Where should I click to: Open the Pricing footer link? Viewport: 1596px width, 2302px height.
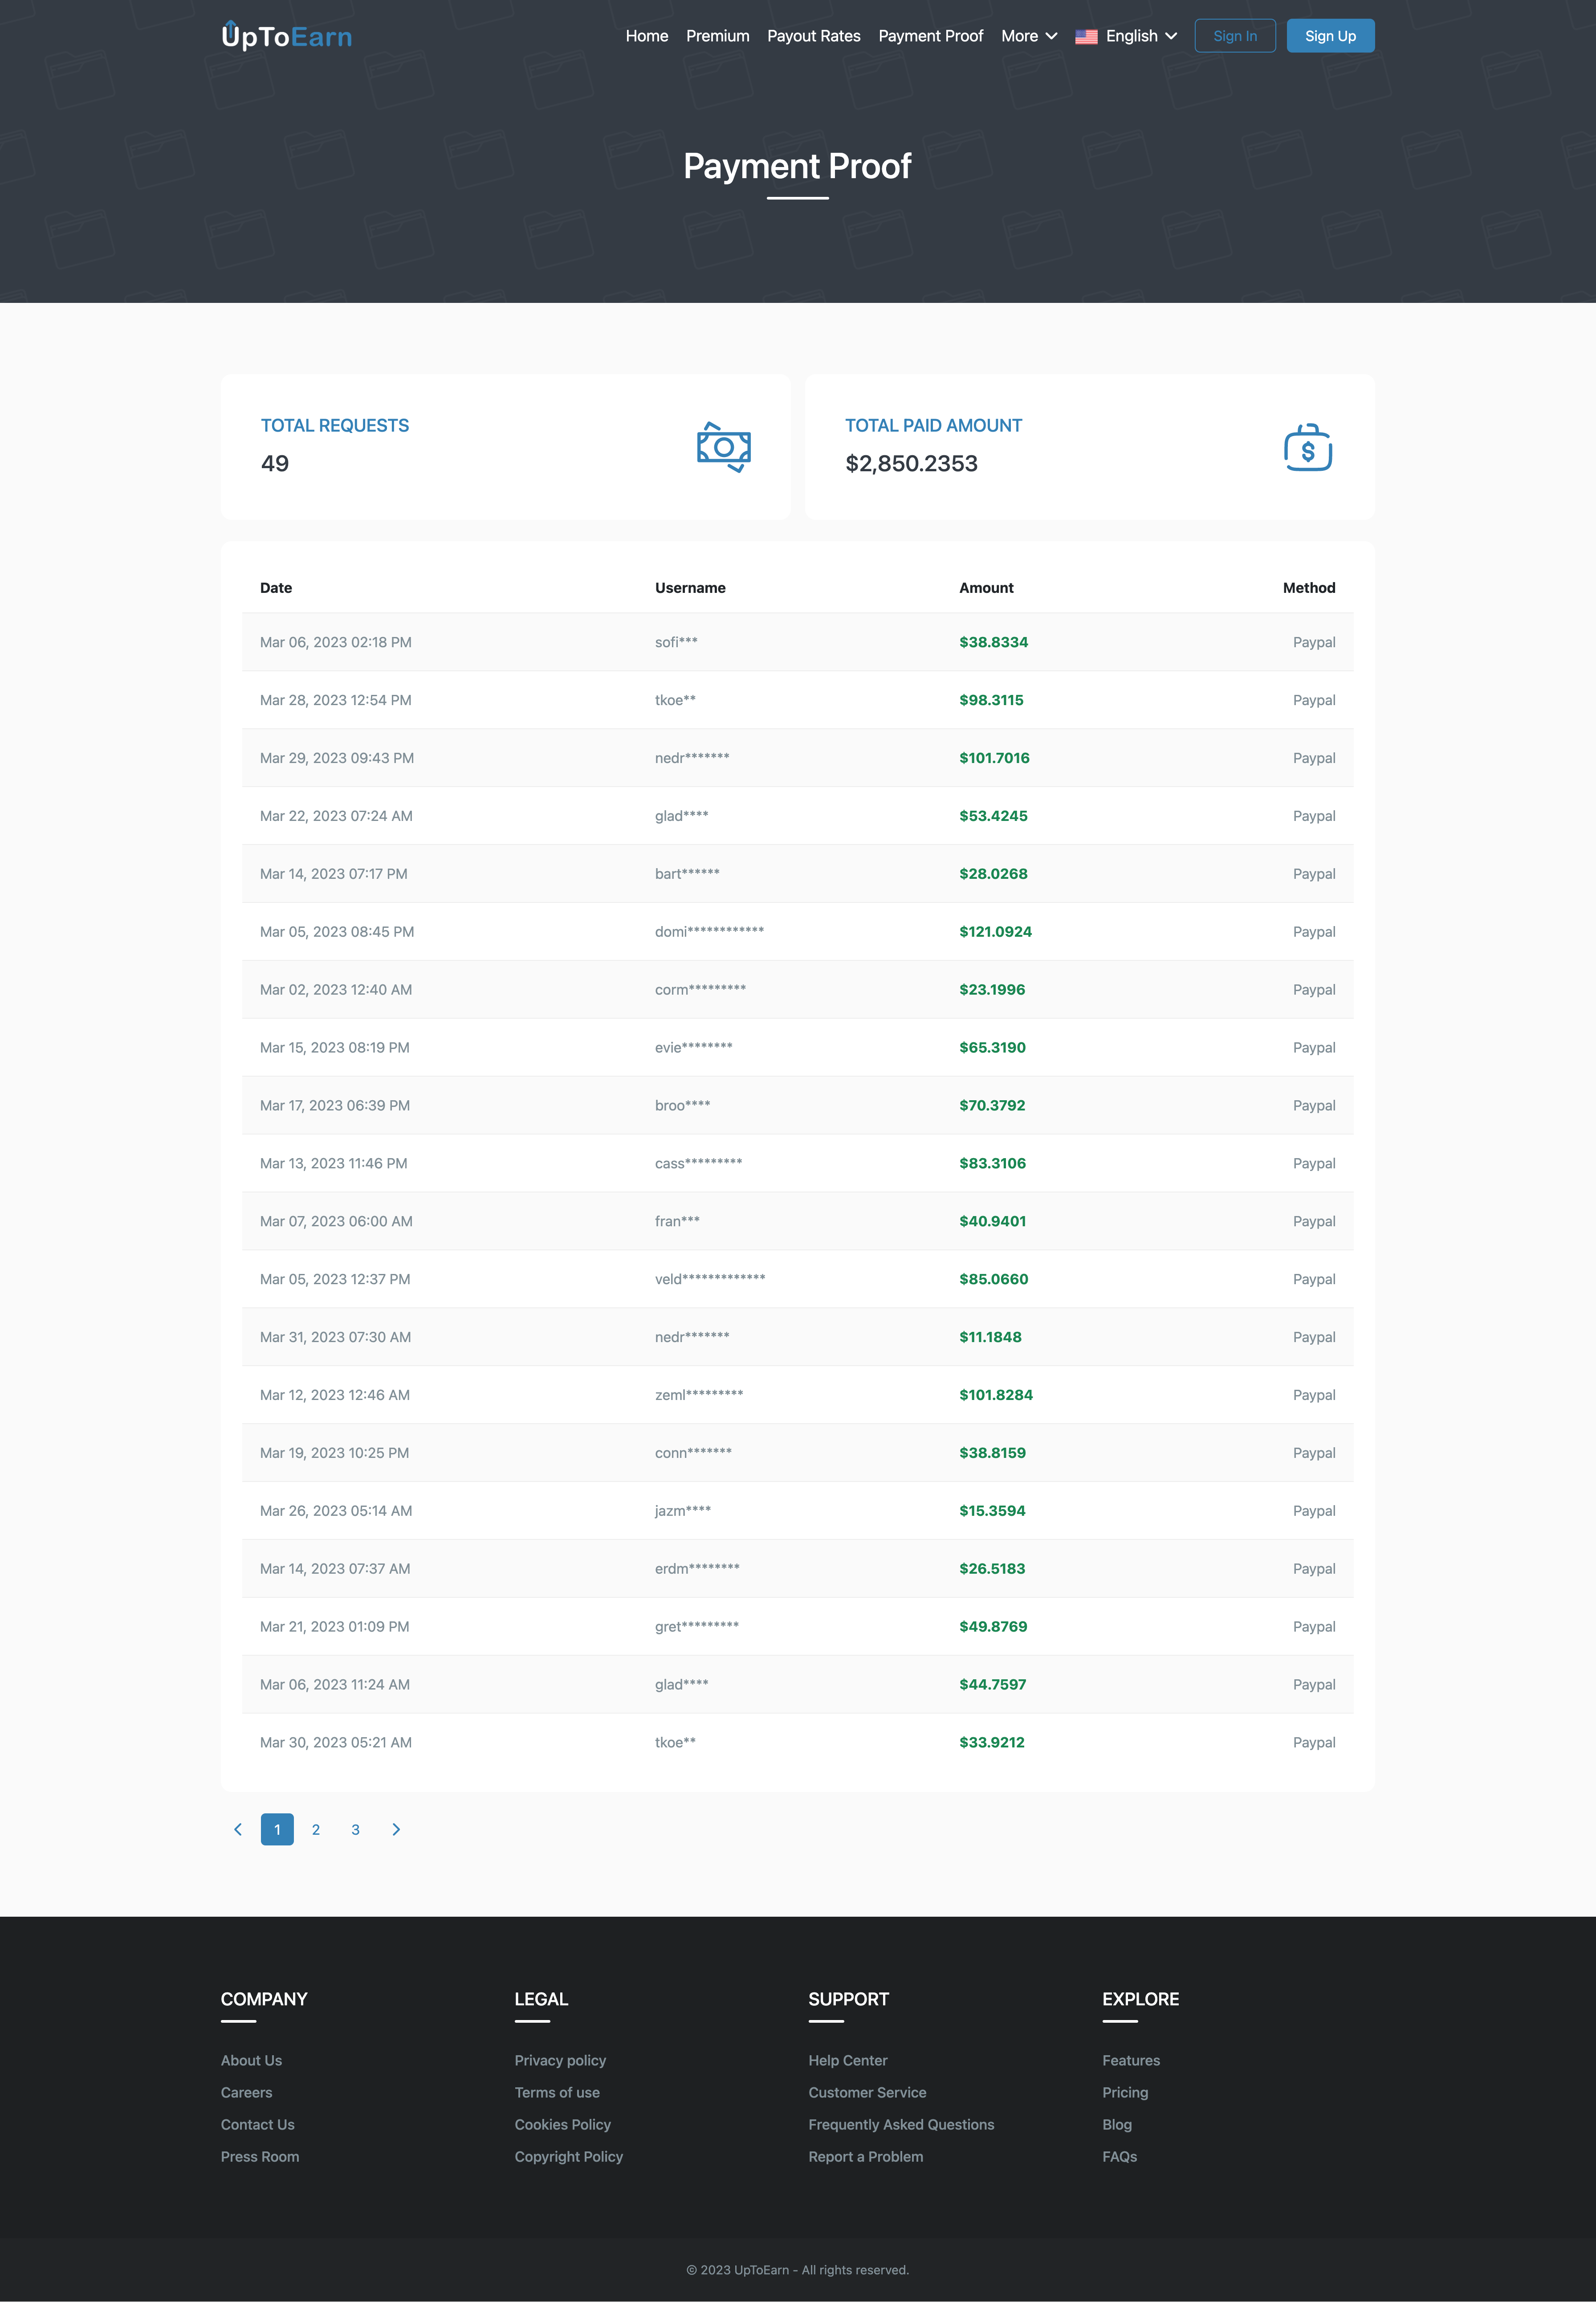(1124, 2092)
